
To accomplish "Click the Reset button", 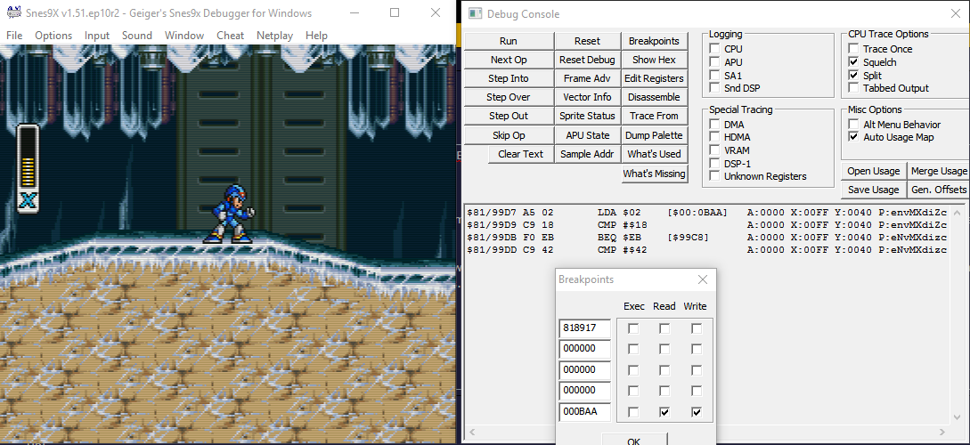I will pyautogui.click(x=587, y=41).
